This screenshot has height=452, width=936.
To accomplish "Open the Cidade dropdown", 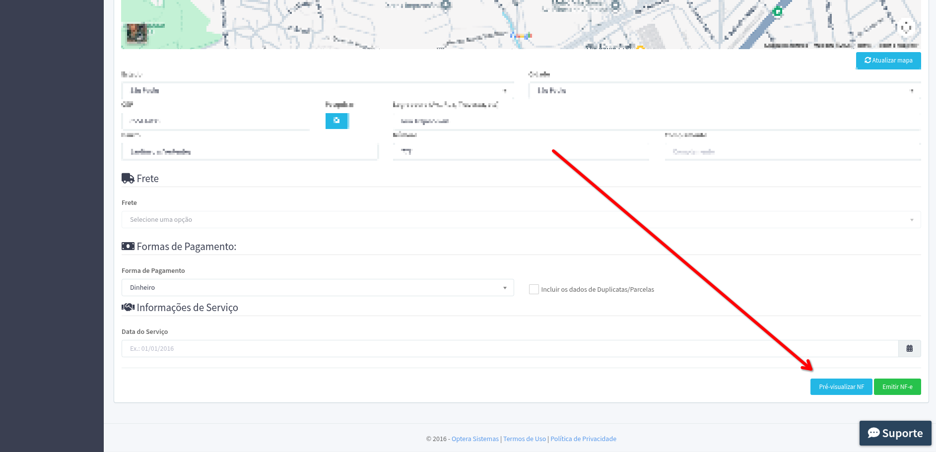I will [x=724, y=91].
